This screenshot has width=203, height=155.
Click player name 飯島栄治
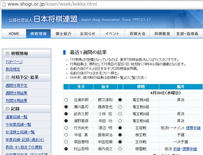click(105, 135)
